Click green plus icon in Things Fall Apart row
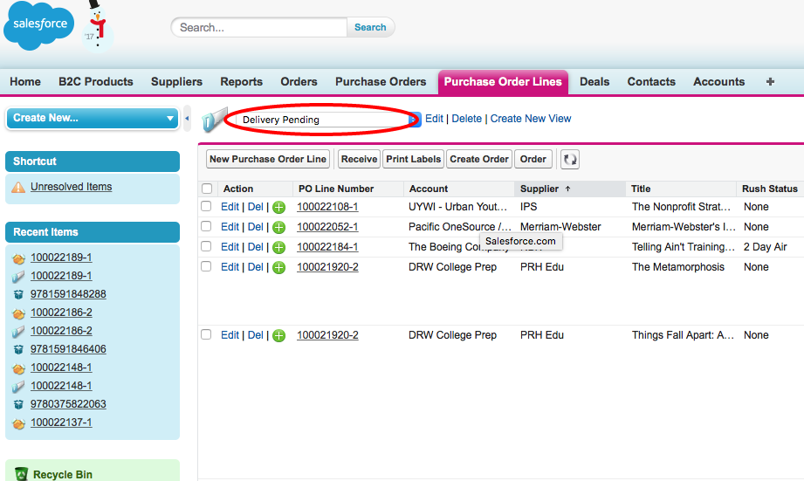The width and height of the screenshot is (804, 481). pos(279,335)
